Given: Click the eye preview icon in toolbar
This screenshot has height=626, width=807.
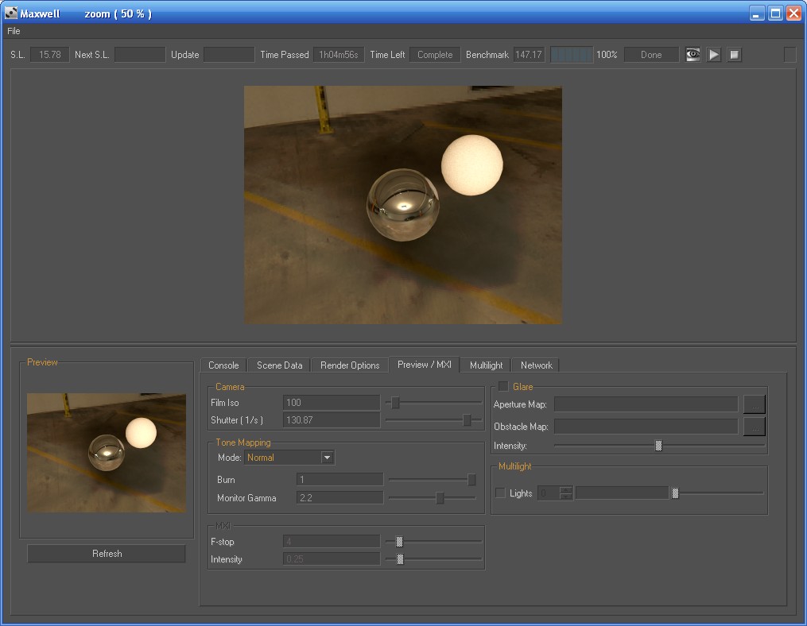Looking at the screenshot, I should coord(693,55).
